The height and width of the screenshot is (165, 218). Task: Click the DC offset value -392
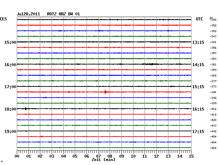[213, 98]
